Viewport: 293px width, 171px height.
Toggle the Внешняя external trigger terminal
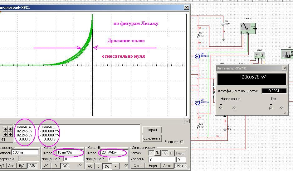coord(182,142)
